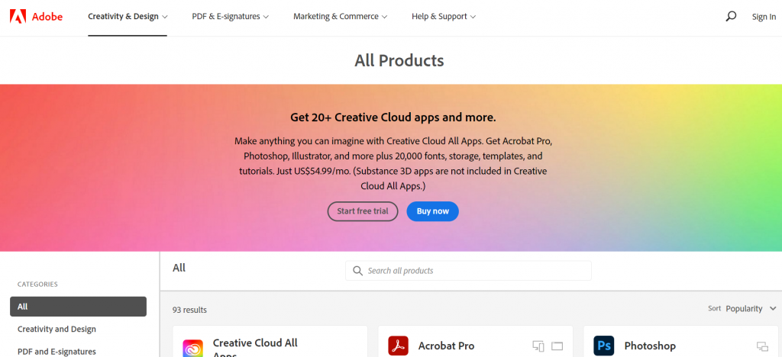Screen dimensions: 782x357
Task: Click the Adobe logo icon
Action: tap(18, 17)
